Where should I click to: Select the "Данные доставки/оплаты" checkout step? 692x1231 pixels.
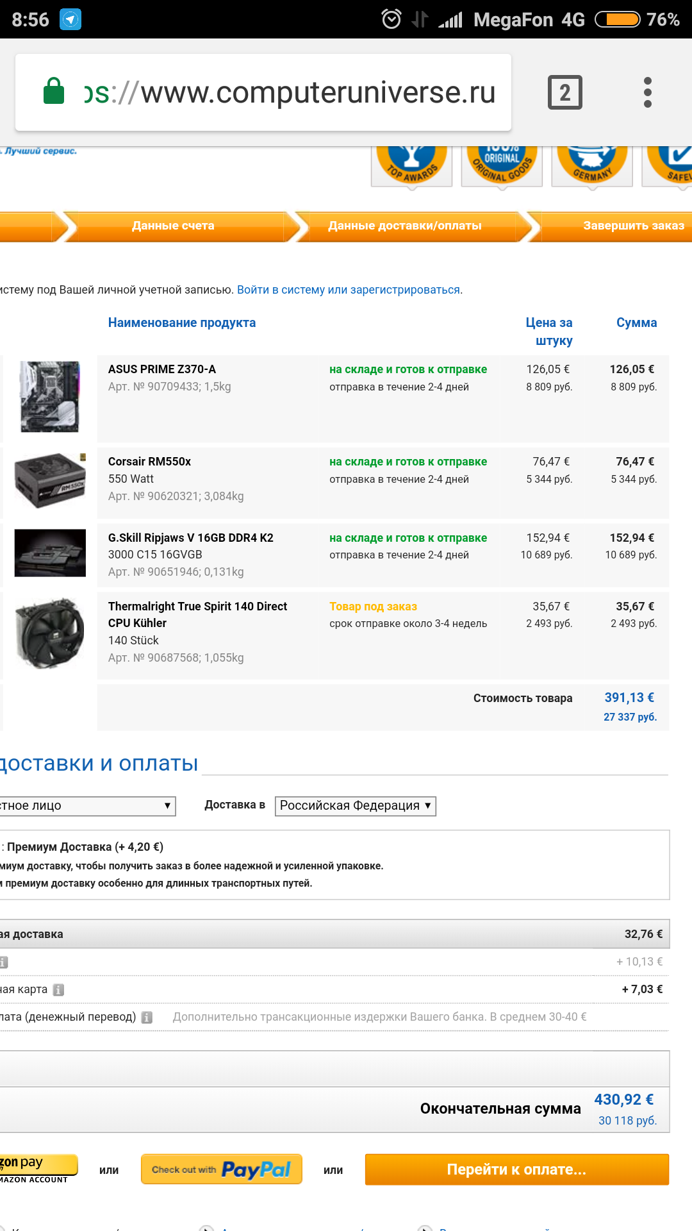pos(404,226)
